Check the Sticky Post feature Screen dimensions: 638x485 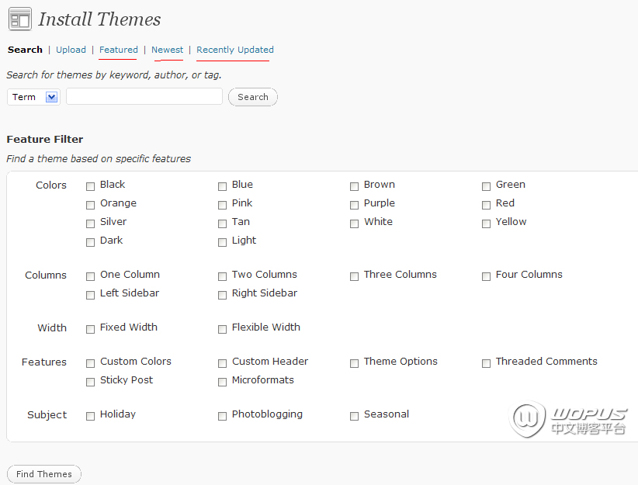(91, 382)
